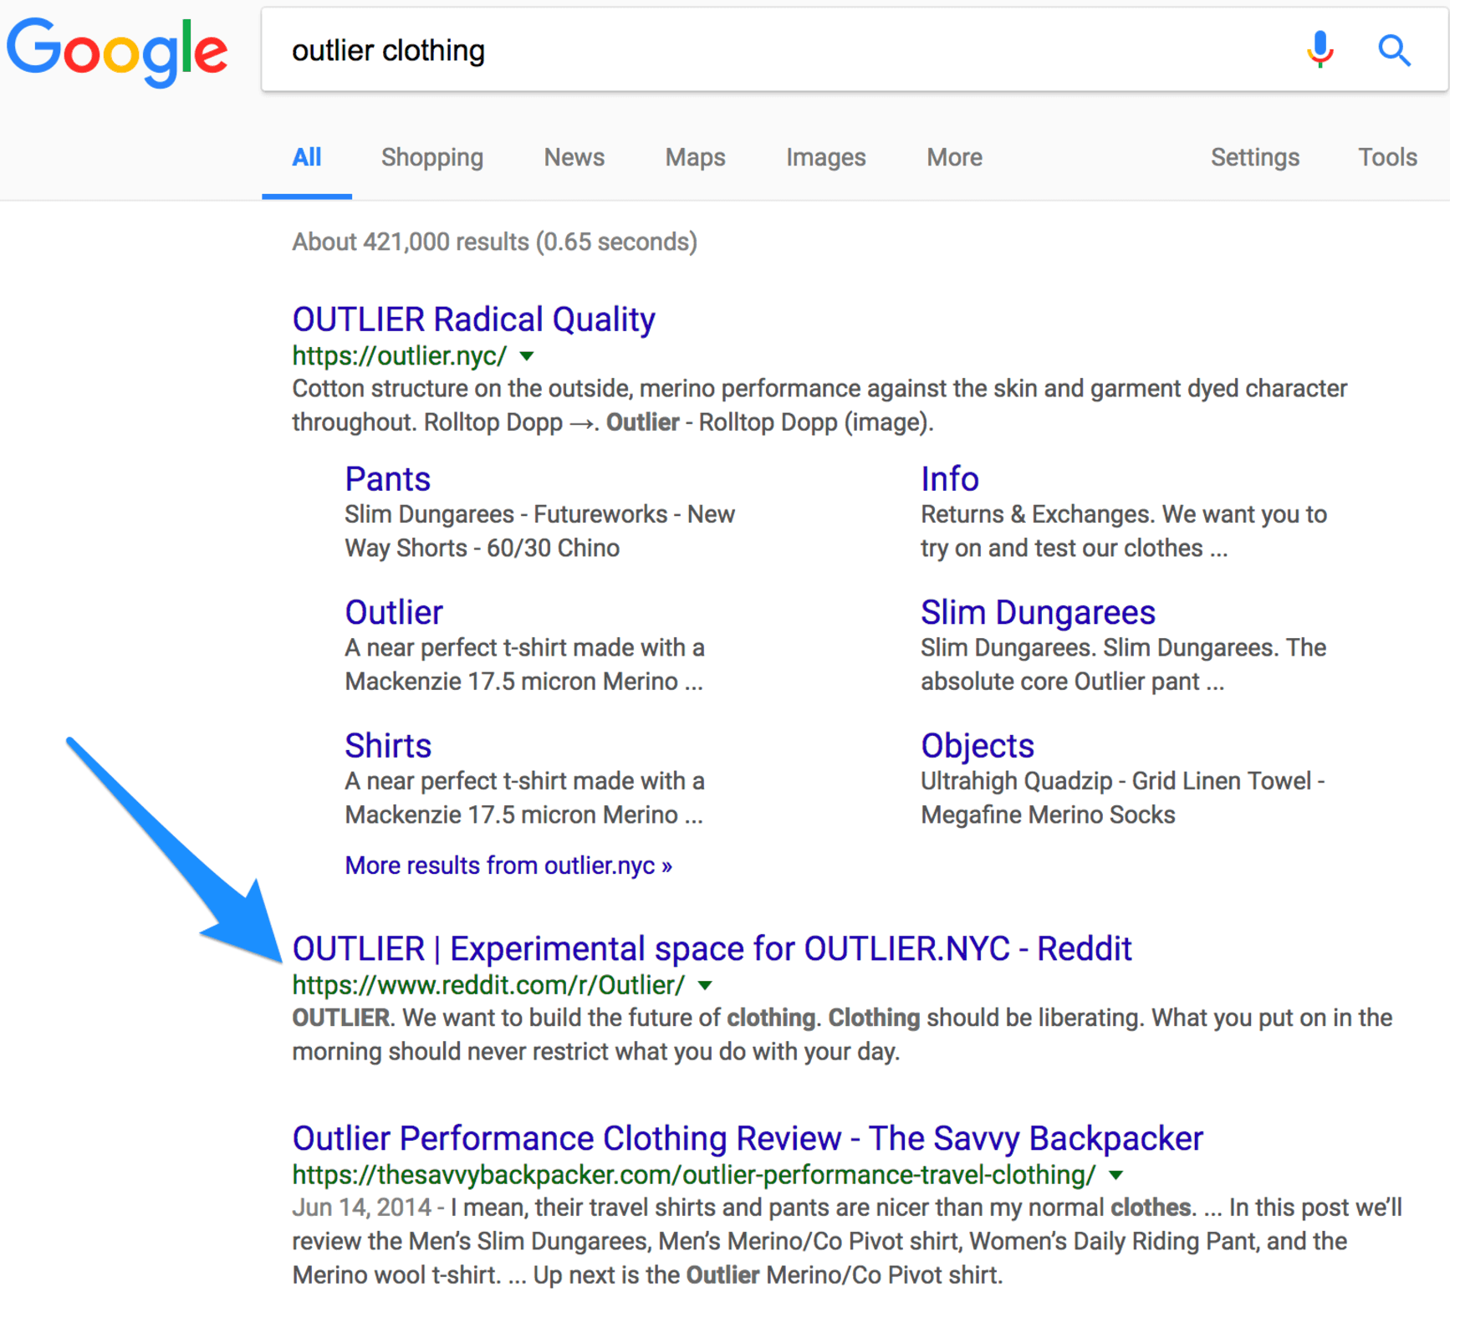Select the All tab
This screenshot has width=1460, height=1343.
click(x=307, y=157)
